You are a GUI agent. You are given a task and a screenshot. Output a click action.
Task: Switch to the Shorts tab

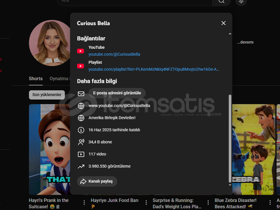tap(36, 78)
